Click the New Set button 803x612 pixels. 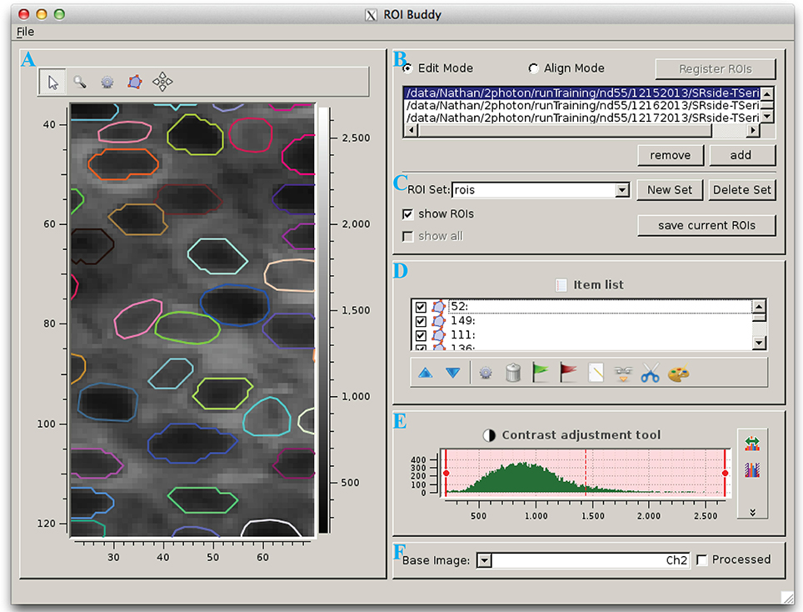coord(670,190)
